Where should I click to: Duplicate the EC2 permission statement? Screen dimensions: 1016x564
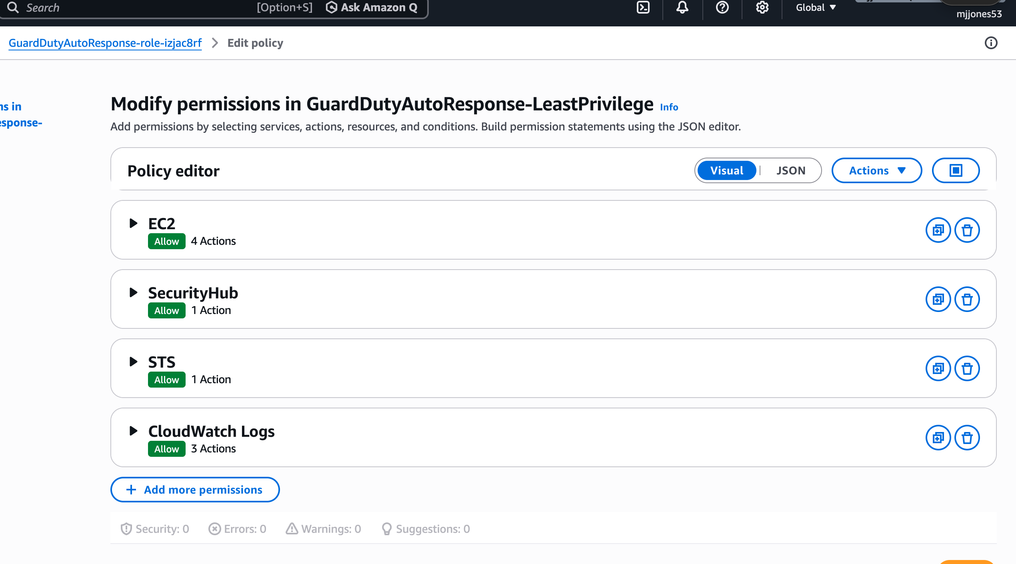[x=938, y=230]
